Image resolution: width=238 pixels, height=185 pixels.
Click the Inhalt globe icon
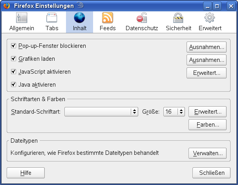tap(80, 18)
